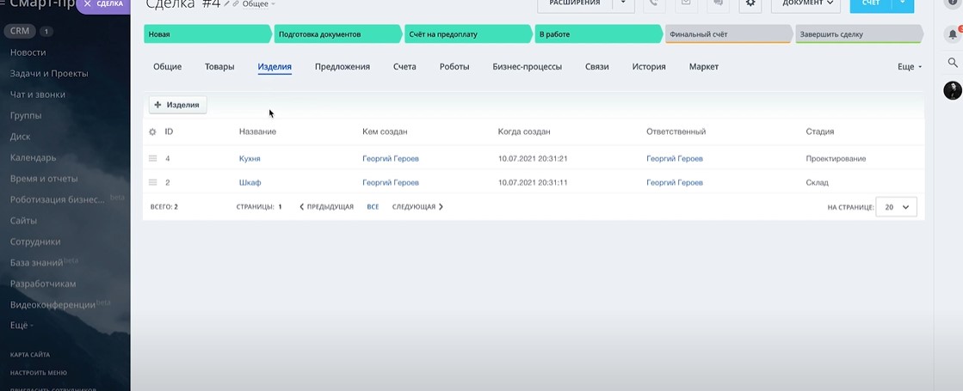Open CRM in the left sidebar
Screen dimensions: 963x391
20,31
